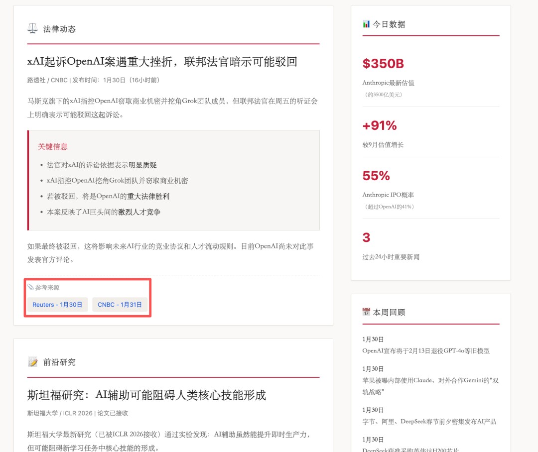Viewport: 538px width, 452px height.
Task: Open the Reuters - 1月30日 source link
Action: point(57,305)
